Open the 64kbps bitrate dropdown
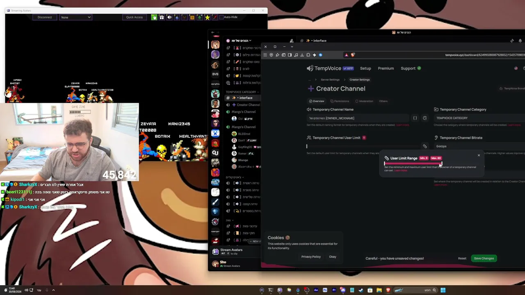 pos(479,146)
